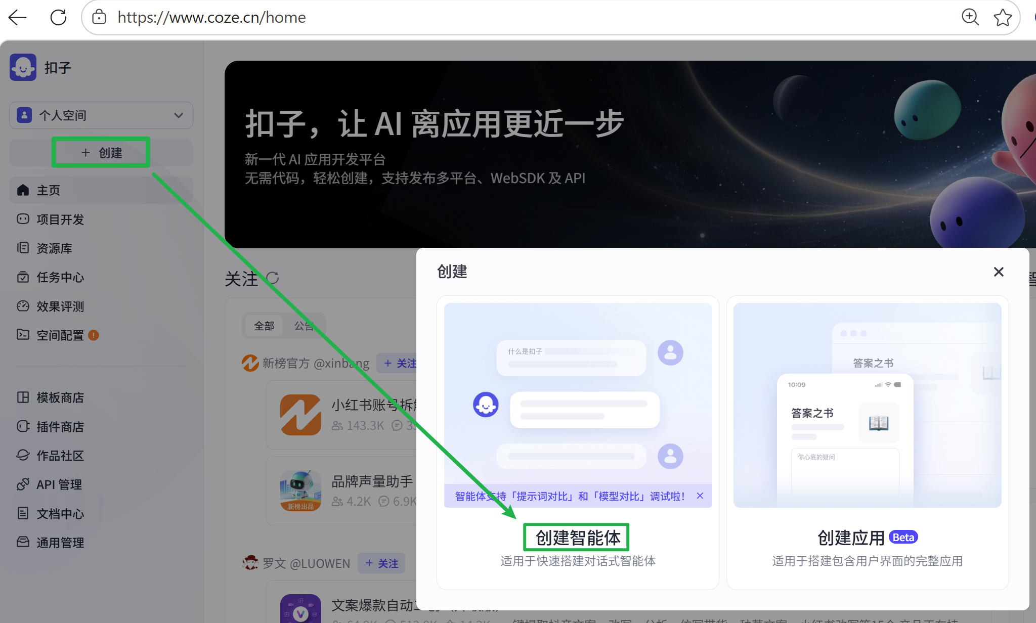The width and height of the screenshot is (1036, 623).
Task: Go to 任务中心 in sidebar
Action: click(60, 277)
